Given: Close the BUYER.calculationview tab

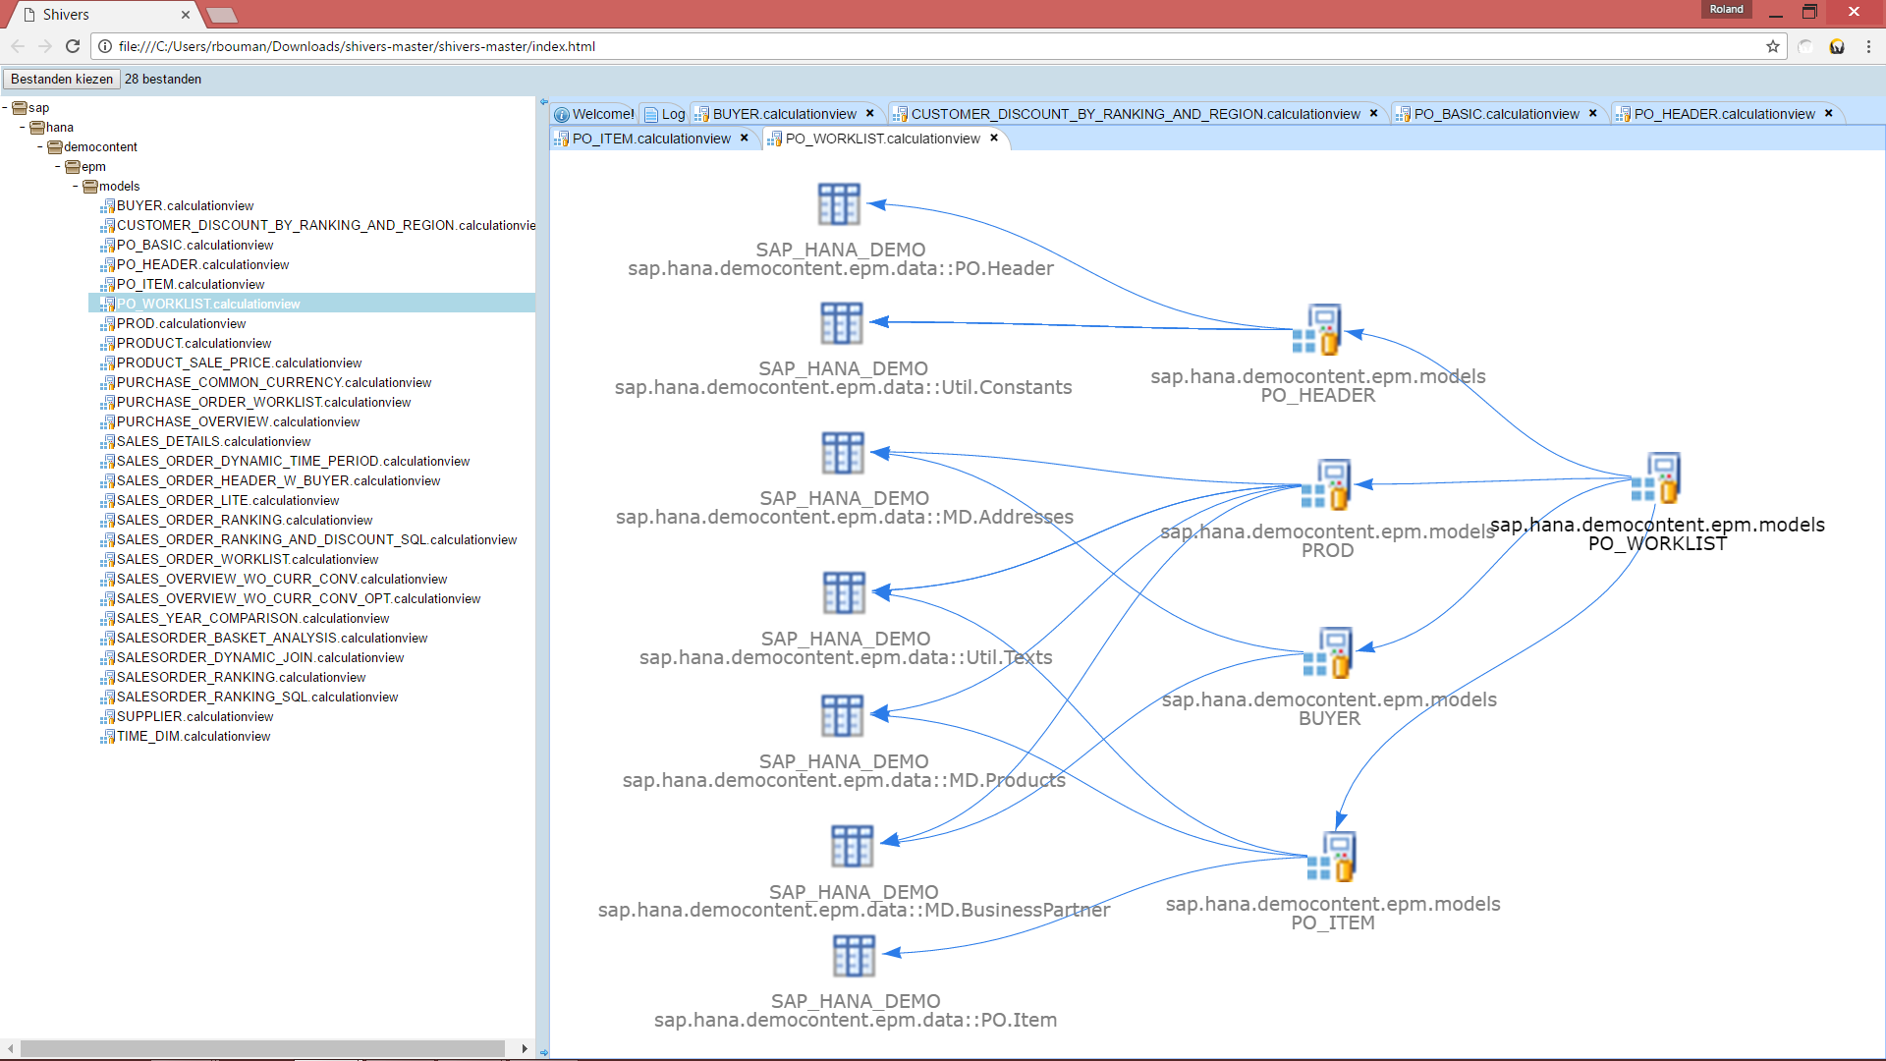Looking at the screenshot, I should point(870,113).
